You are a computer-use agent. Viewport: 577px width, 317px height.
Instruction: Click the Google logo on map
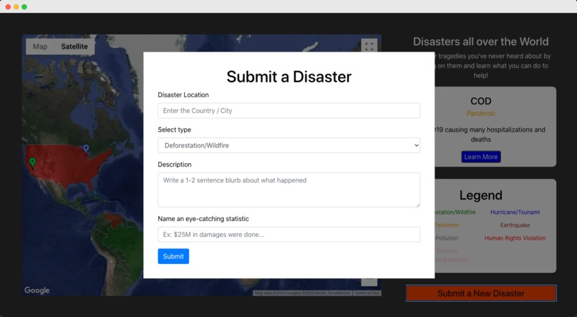[x=37, y=290]
